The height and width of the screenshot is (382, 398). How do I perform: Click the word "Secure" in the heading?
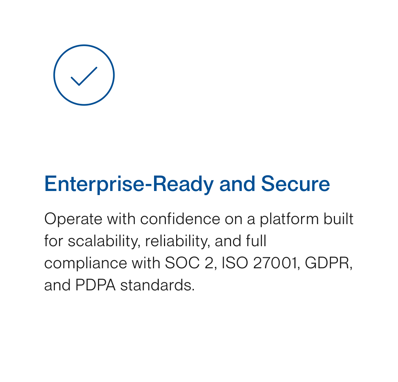click(296, 184)
